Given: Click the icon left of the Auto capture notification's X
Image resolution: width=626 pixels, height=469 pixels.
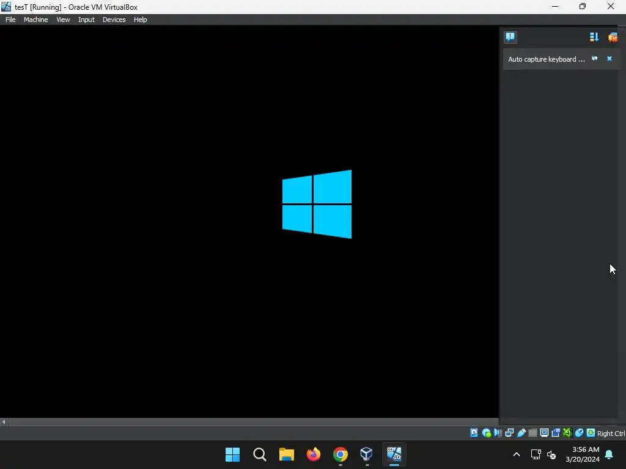Looking at the screenshot, I should 594,59.
